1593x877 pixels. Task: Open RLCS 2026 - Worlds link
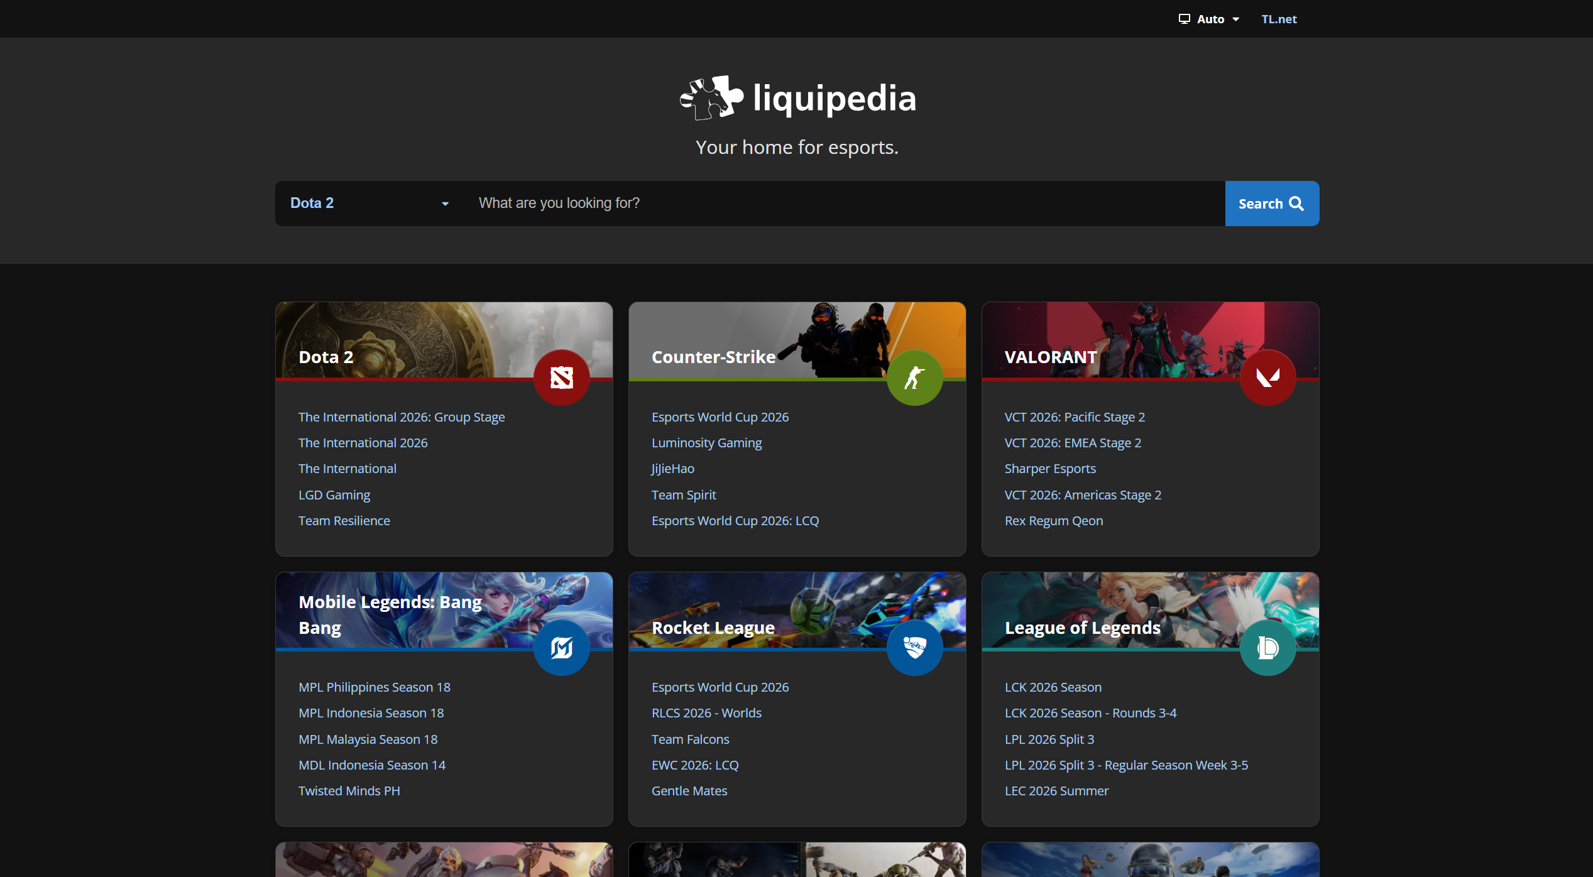(706, 713)
